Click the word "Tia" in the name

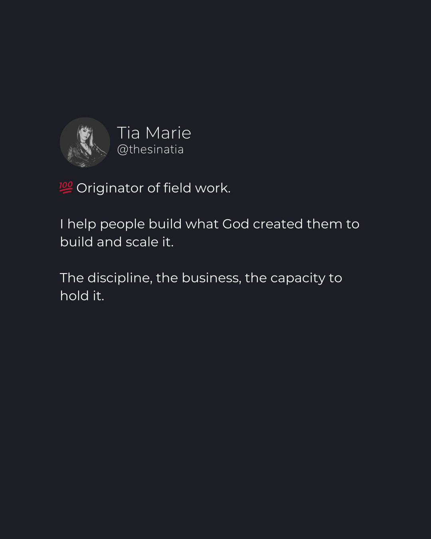click(129, 133)
